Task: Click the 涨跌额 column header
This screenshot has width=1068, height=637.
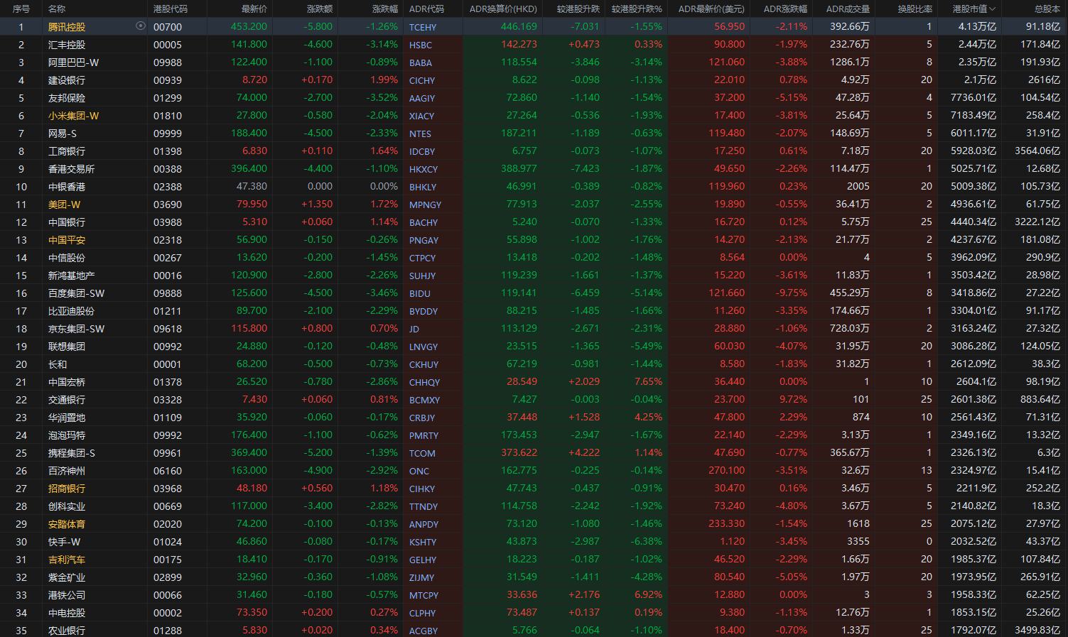Action: click(320, 9)
